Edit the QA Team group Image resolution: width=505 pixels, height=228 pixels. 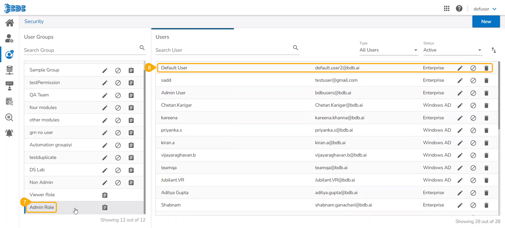coord(105,95)
